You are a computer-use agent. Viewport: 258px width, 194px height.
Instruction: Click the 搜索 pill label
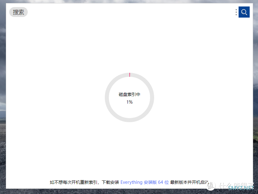[x=18, y=12]
